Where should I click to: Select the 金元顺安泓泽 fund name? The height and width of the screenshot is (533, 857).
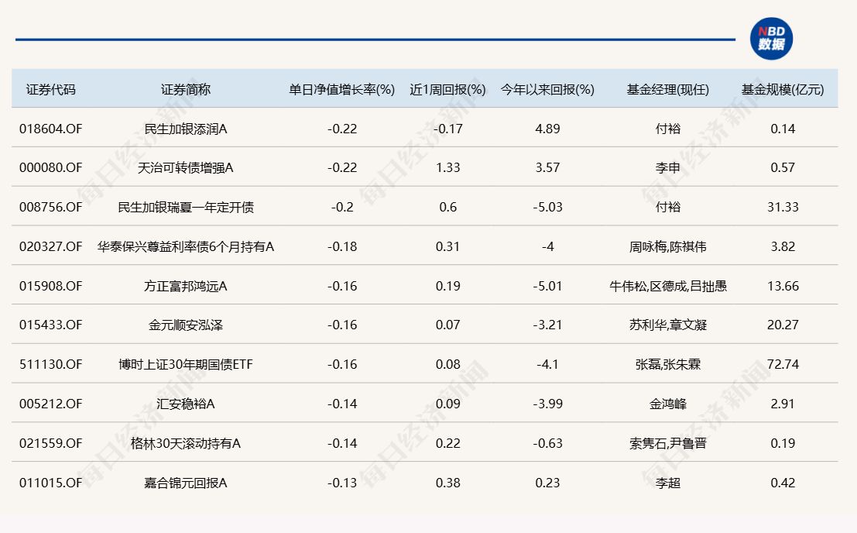point(186,325)
